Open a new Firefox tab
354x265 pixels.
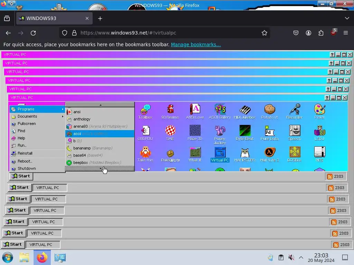pos(100,19)
